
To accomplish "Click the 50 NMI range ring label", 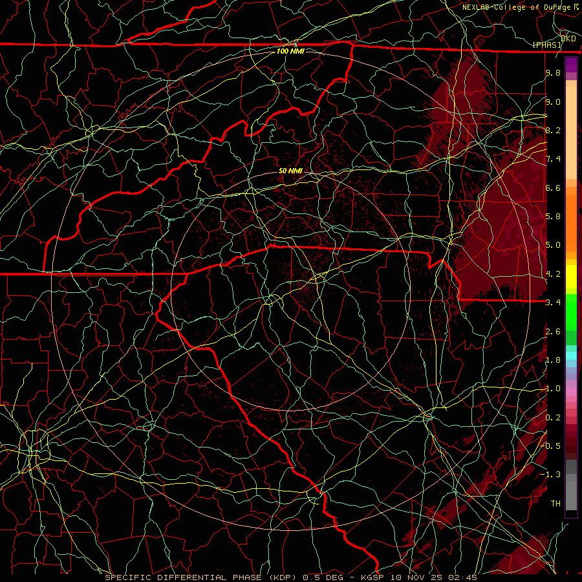I will coord(290,171).
